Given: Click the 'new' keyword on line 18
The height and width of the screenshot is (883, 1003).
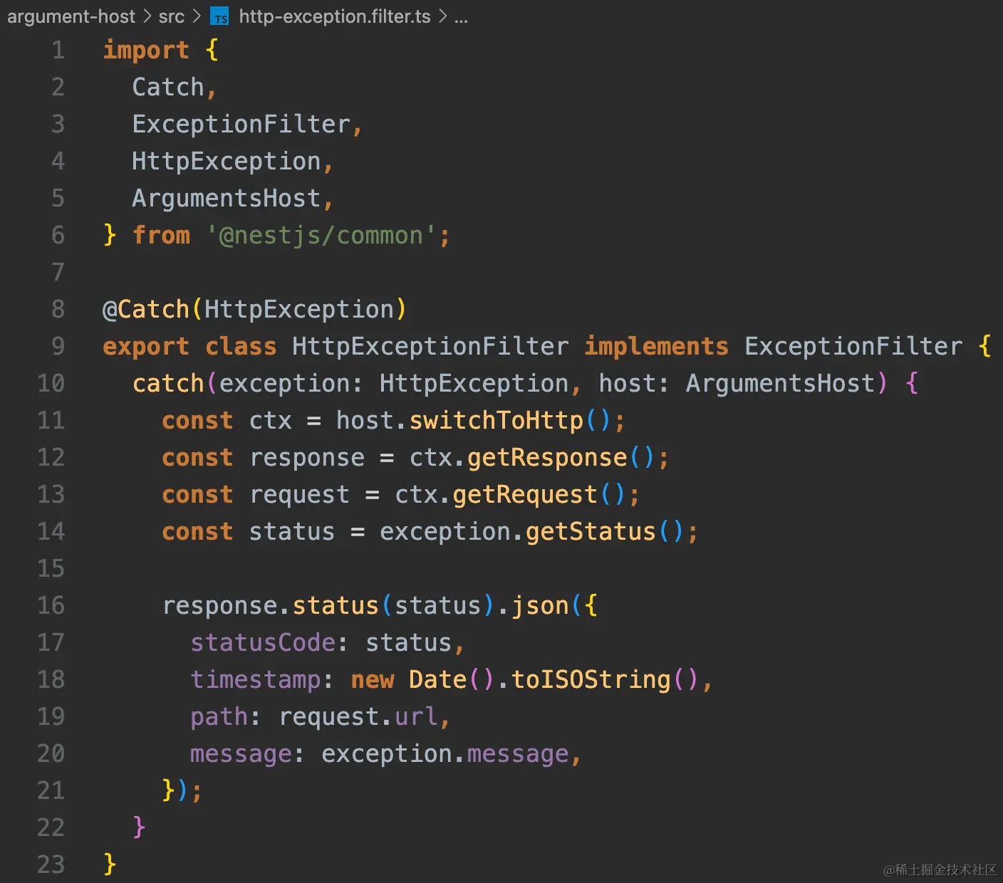Looking at the screenshot, I should (373, 680).
